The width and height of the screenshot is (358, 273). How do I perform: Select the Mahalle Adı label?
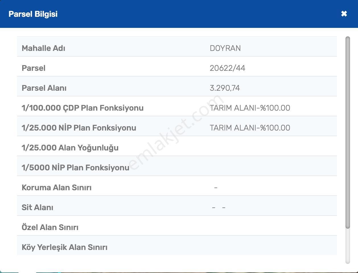(43, 48)
